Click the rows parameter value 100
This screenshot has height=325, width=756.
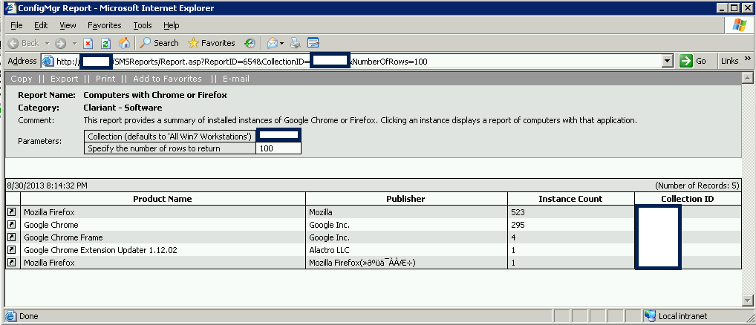(x=278, y=148)
